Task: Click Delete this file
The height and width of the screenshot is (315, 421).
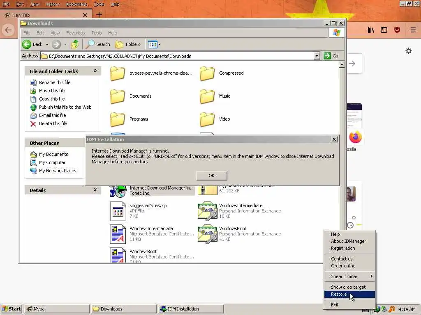Action: point(53,123)
